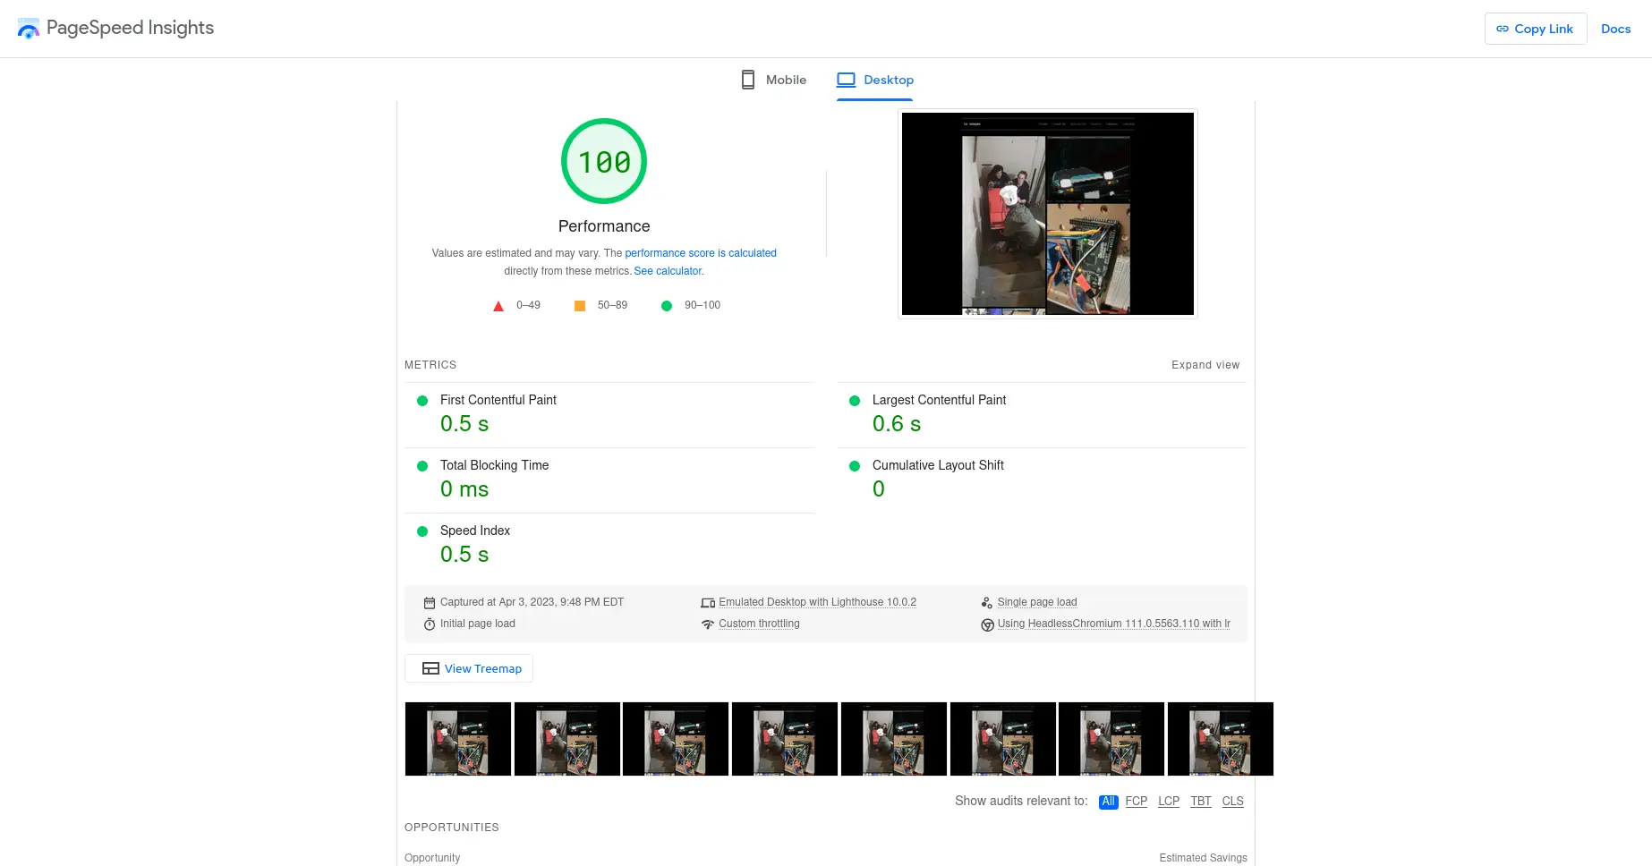Click the Estimated Savings column header
Image resolution: width=1652 pixels, height=866 pixels.
tap(1203, 858)
